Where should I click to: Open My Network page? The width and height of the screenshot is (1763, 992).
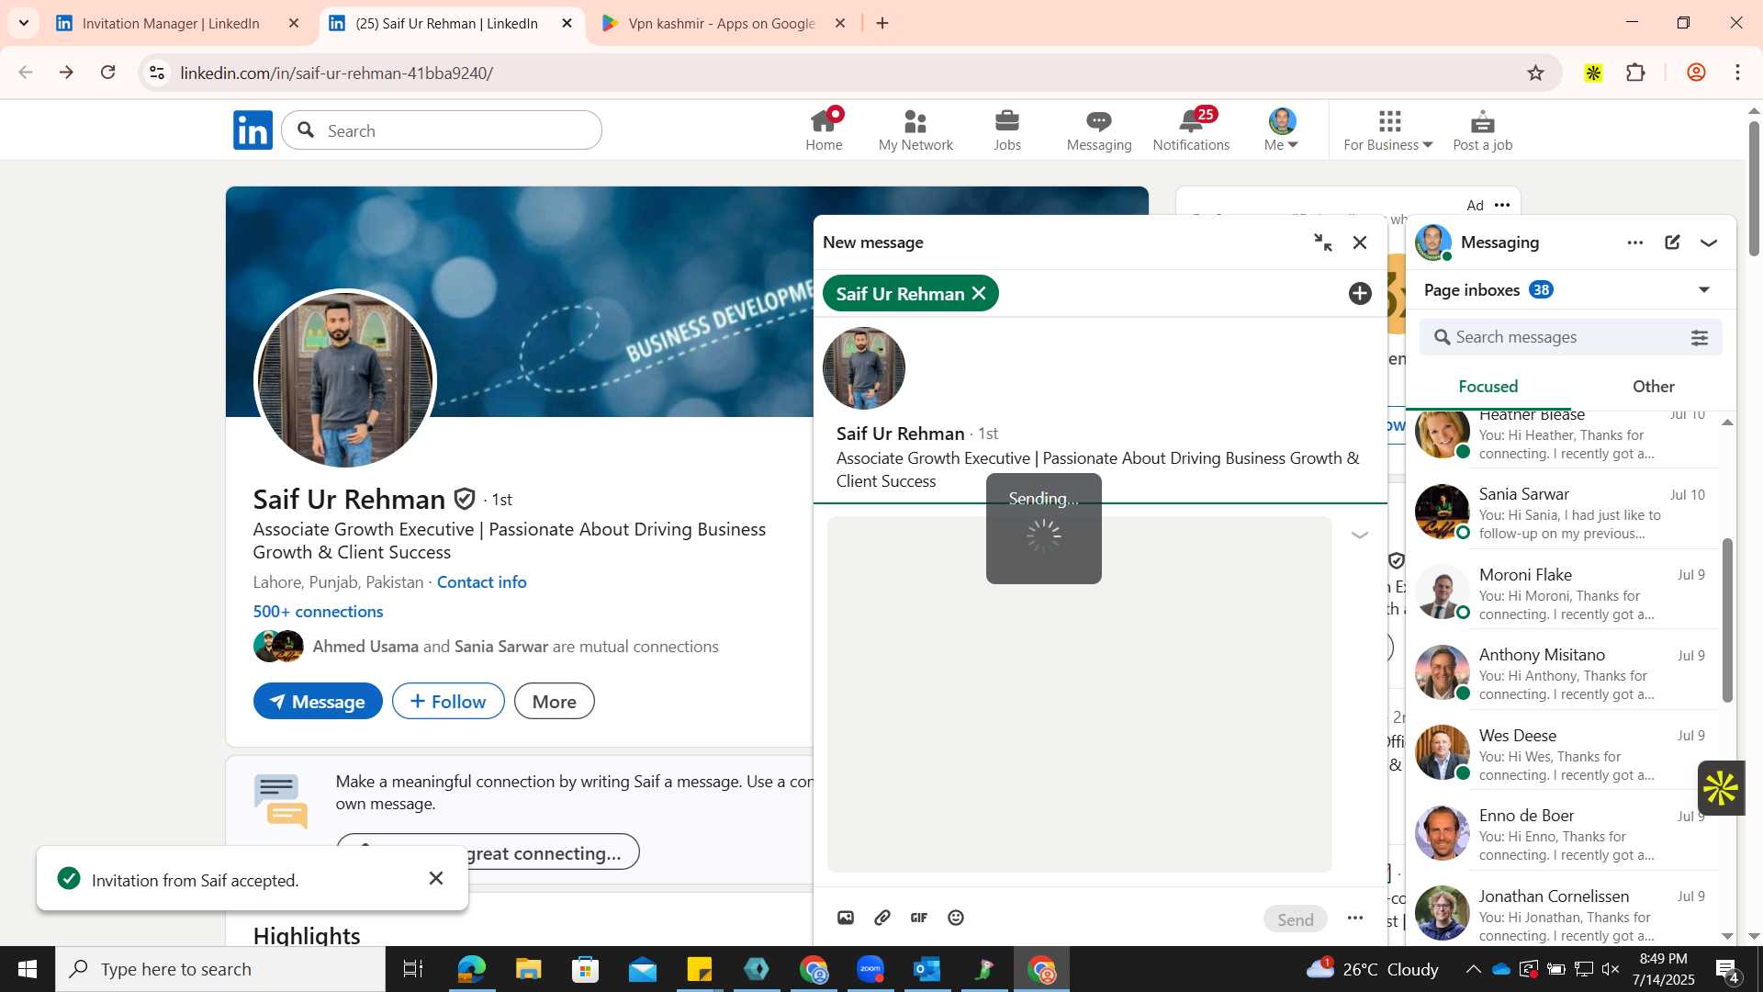[x=915, y=130]
